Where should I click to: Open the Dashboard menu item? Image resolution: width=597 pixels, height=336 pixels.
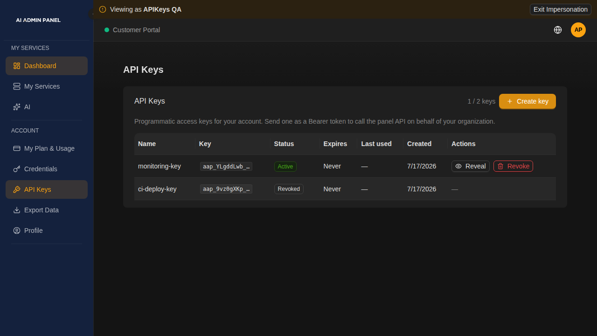pos(47,66)
